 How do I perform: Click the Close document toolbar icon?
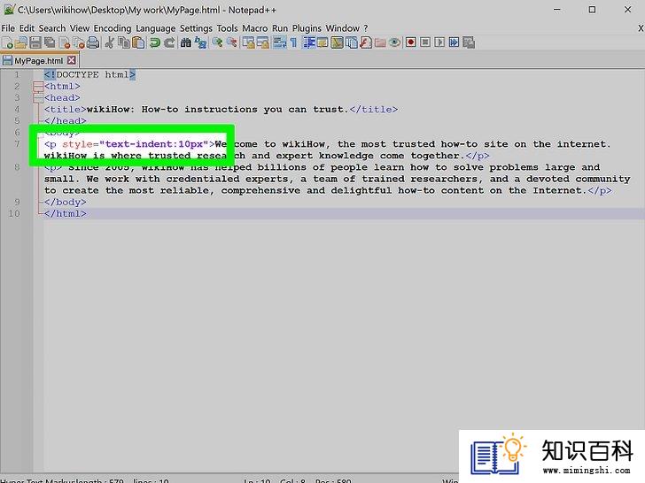(x=65, y=42)
